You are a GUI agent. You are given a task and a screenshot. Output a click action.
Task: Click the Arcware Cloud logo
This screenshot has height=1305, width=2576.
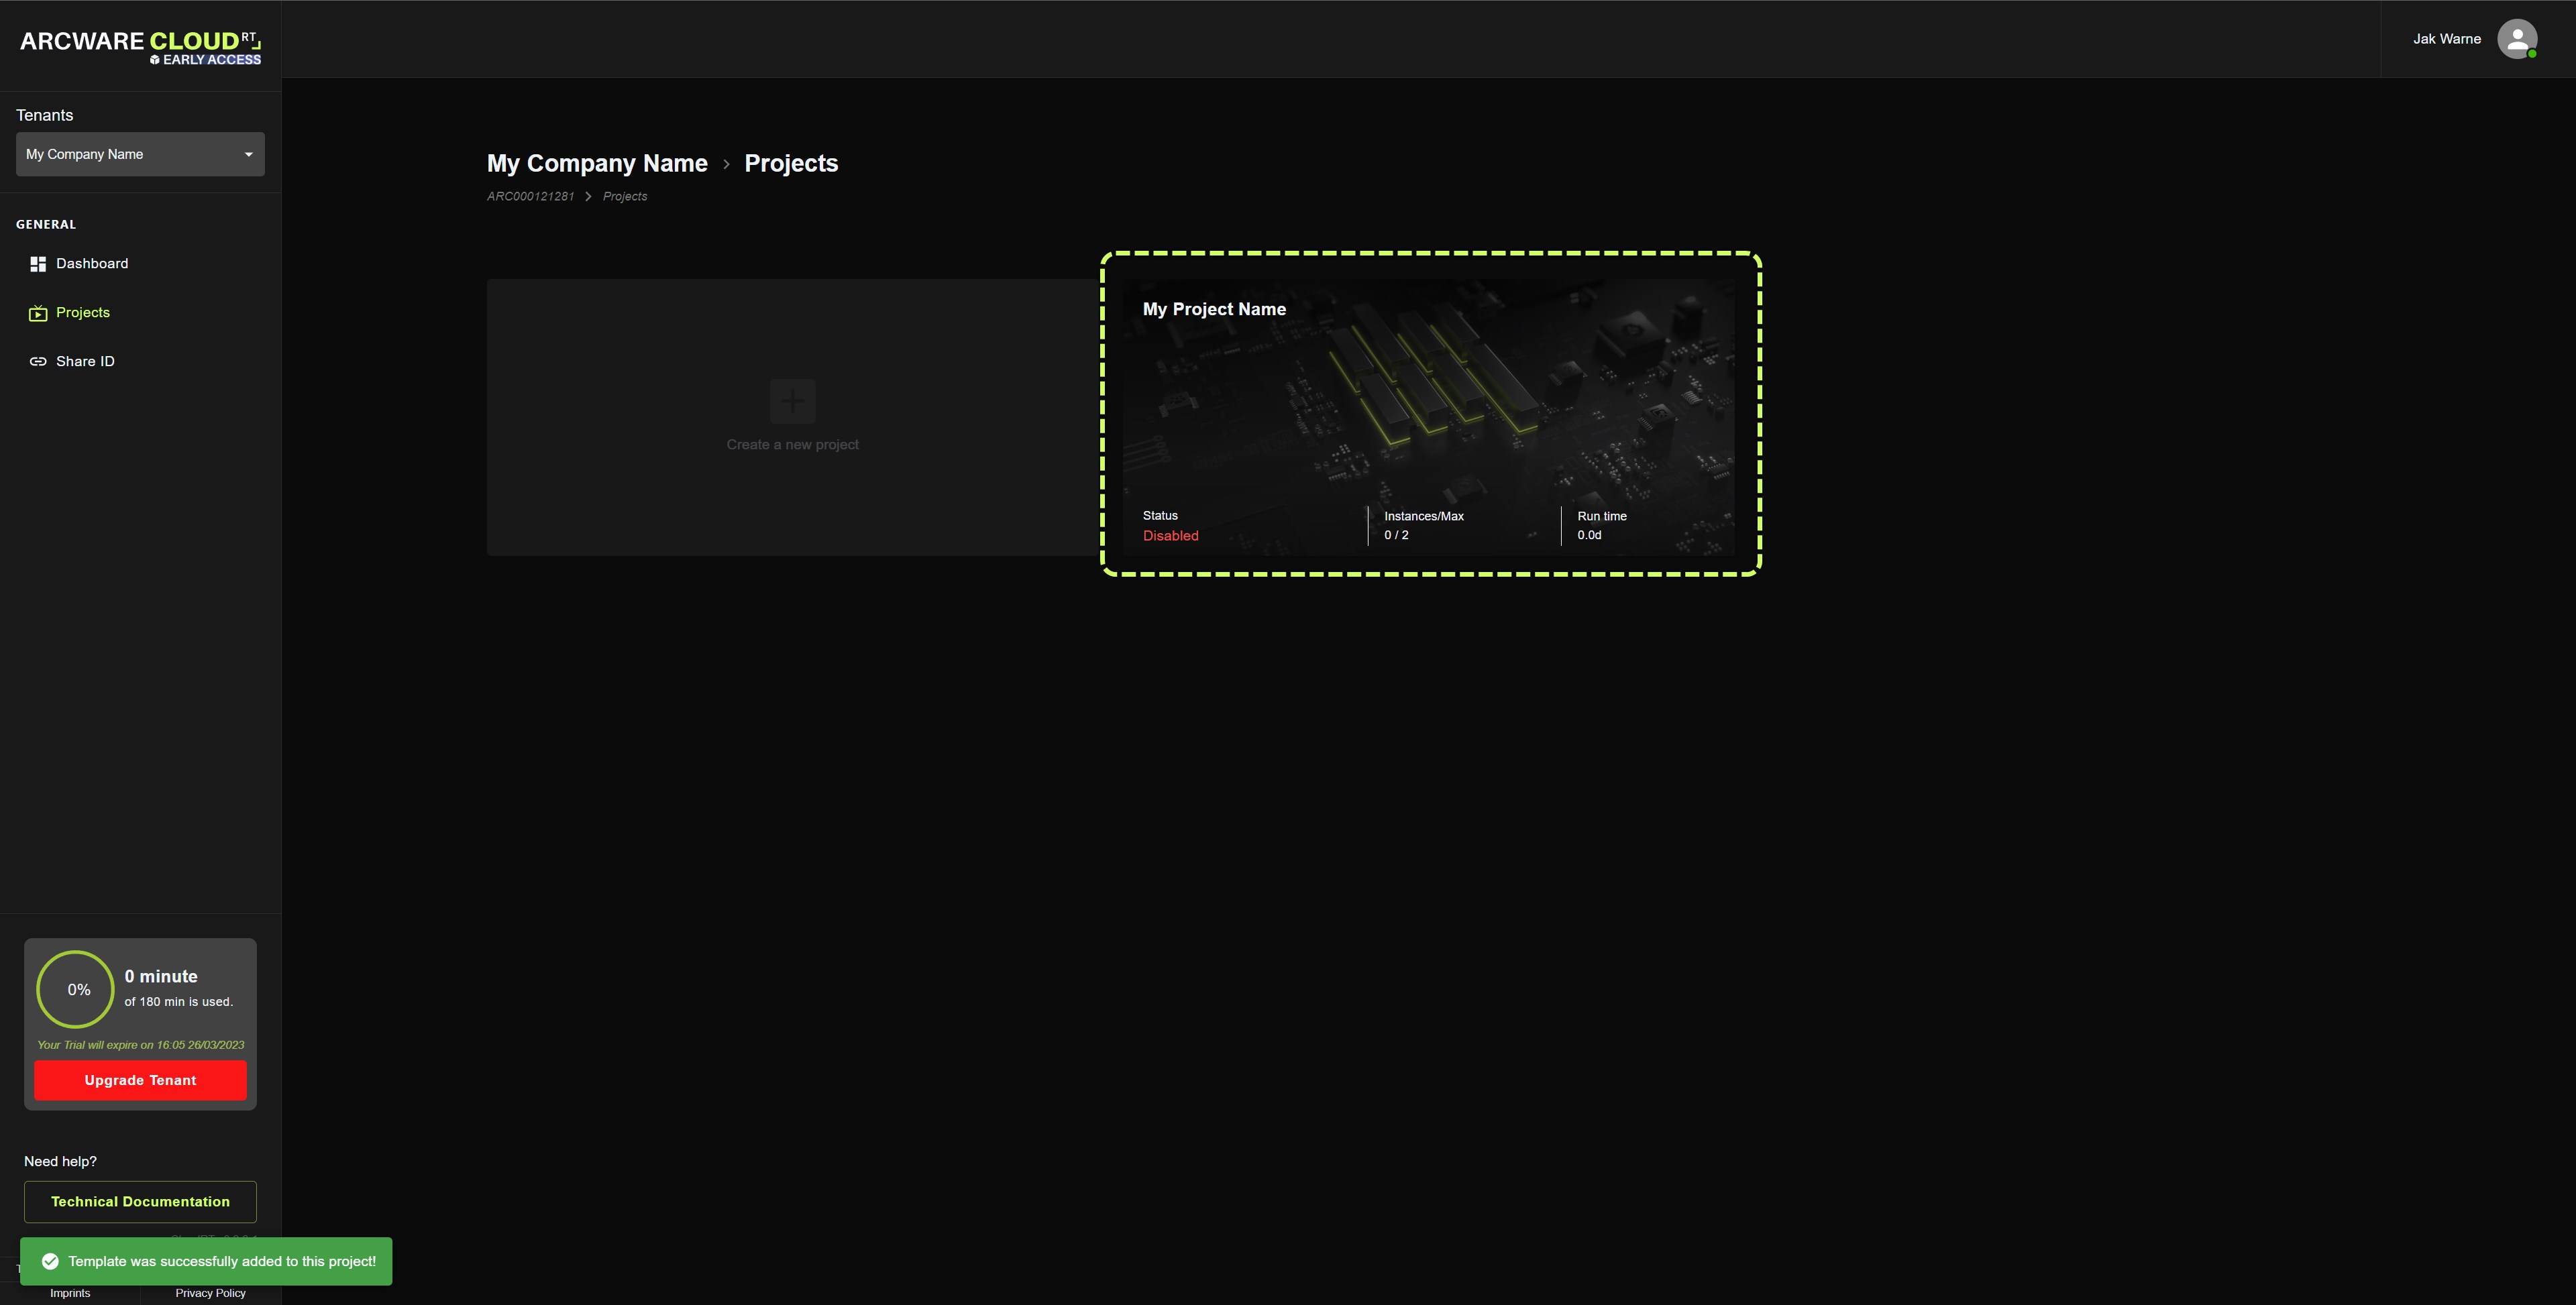tap(140, 46)
